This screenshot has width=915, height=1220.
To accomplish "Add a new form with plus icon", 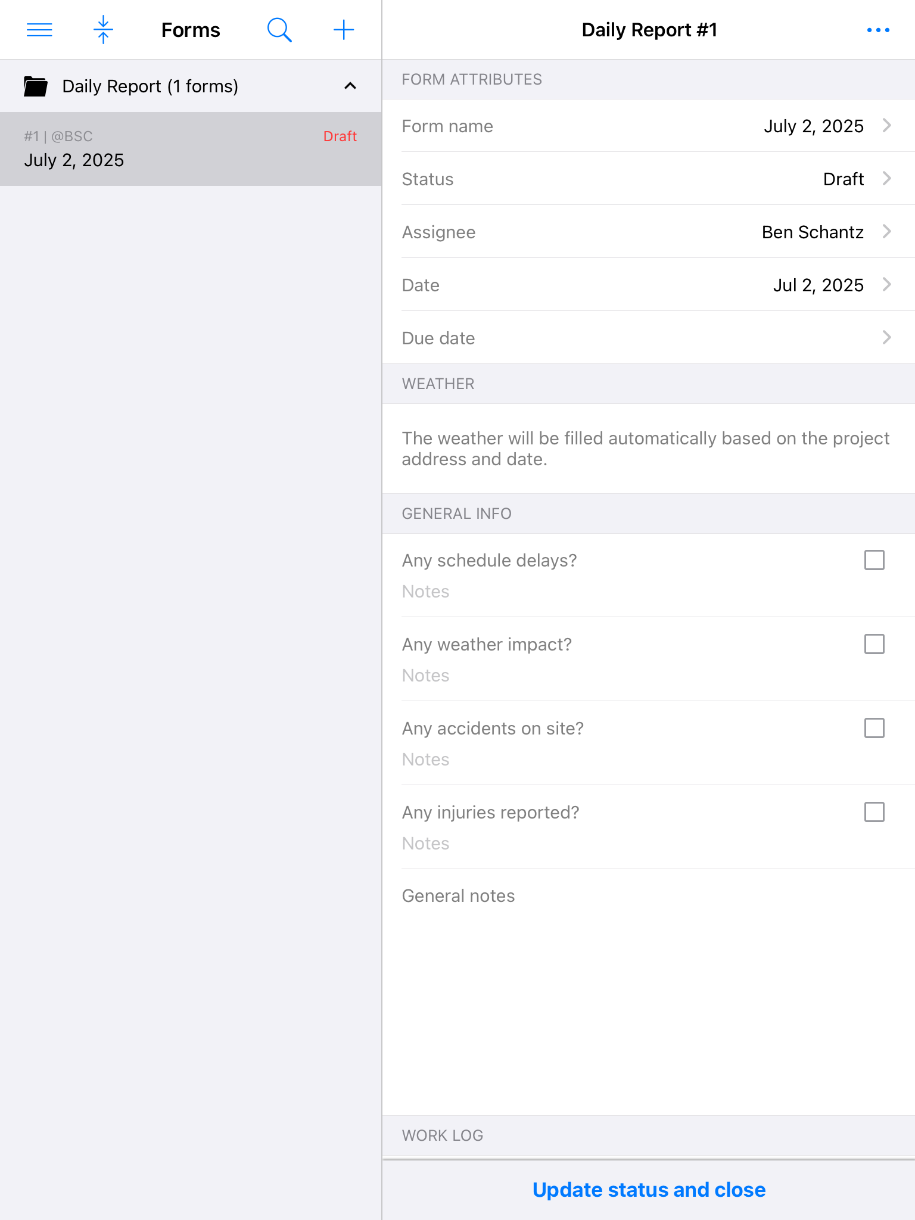I will pos(344,30).
